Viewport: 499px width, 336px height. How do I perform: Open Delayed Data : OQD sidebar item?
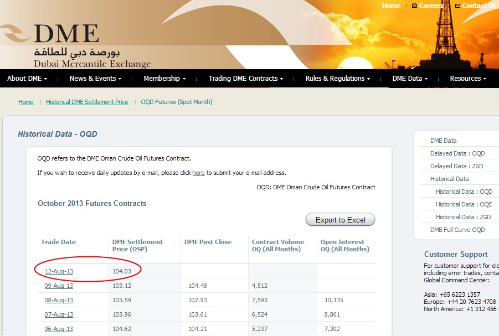(457, 153)
